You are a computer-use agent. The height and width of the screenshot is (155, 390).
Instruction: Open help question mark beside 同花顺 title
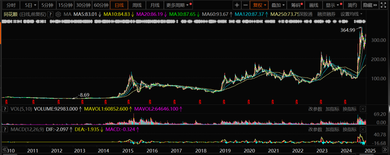[51, 14]
